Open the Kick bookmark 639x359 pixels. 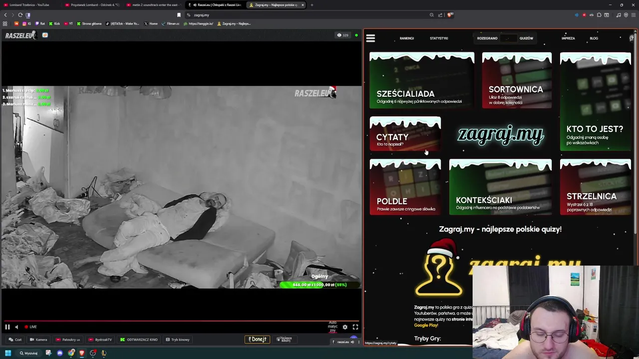click(x=55, y=23)
